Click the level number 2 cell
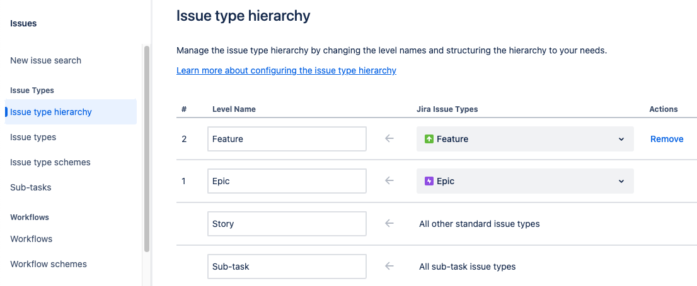 (184, 139)
